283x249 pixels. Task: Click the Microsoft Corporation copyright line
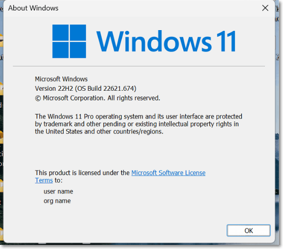[97, 98]
